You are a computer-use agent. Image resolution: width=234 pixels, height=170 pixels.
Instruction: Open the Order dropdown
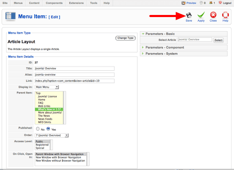[x=52, y=135]
